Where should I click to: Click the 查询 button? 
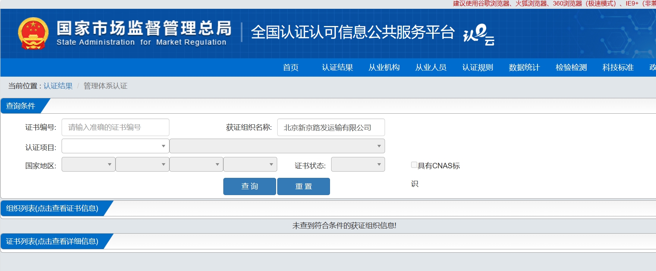[x=250, y=186]
